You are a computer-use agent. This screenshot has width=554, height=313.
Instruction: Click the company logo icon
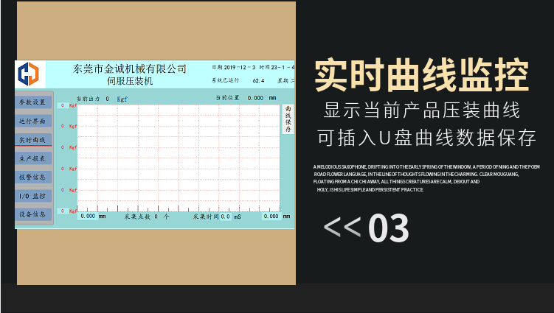click(x=30, y=73)
